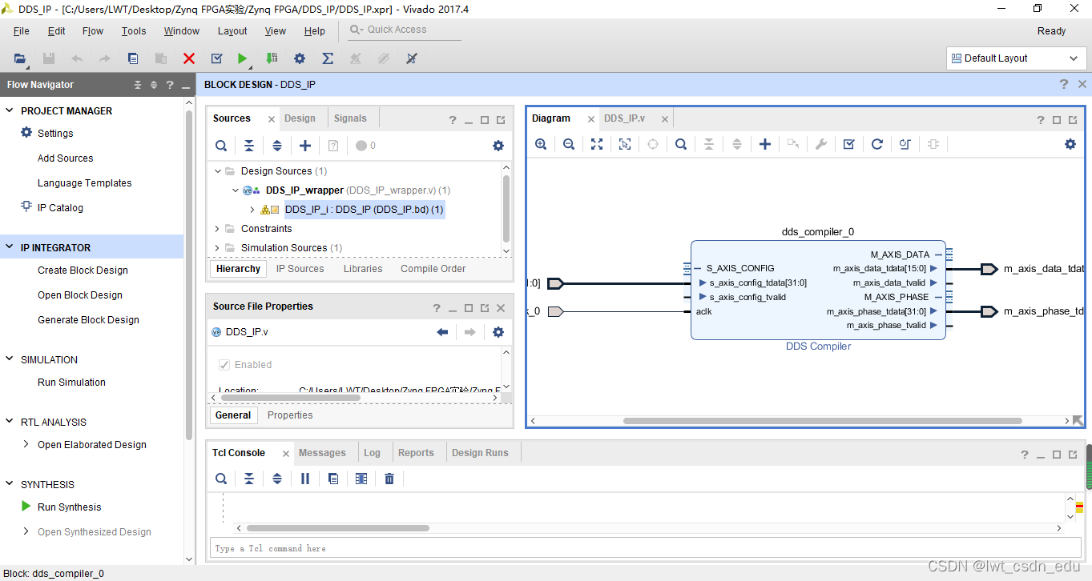Click the Diagram horizontal scrollbar
1092x581 pixels.
point(823,421)
